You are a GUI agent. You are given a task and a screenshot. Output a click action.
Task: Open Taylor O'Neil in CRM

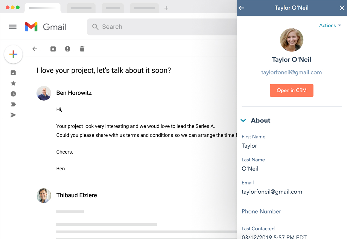pos(291,90)
